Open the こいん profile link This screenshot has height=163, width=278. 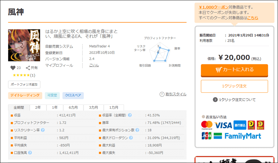(x=94, y=66)
